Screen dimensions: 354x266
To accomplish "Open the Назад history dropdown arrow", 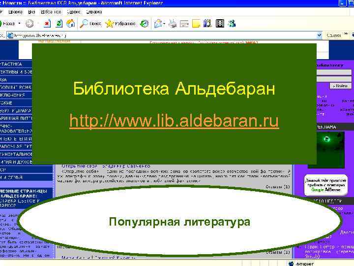I will [19, 23].
